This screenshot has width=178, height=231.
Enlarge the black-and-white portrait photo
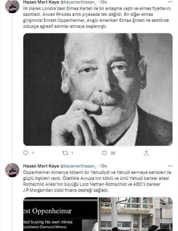pyautogui.click(x=98, y=89)
